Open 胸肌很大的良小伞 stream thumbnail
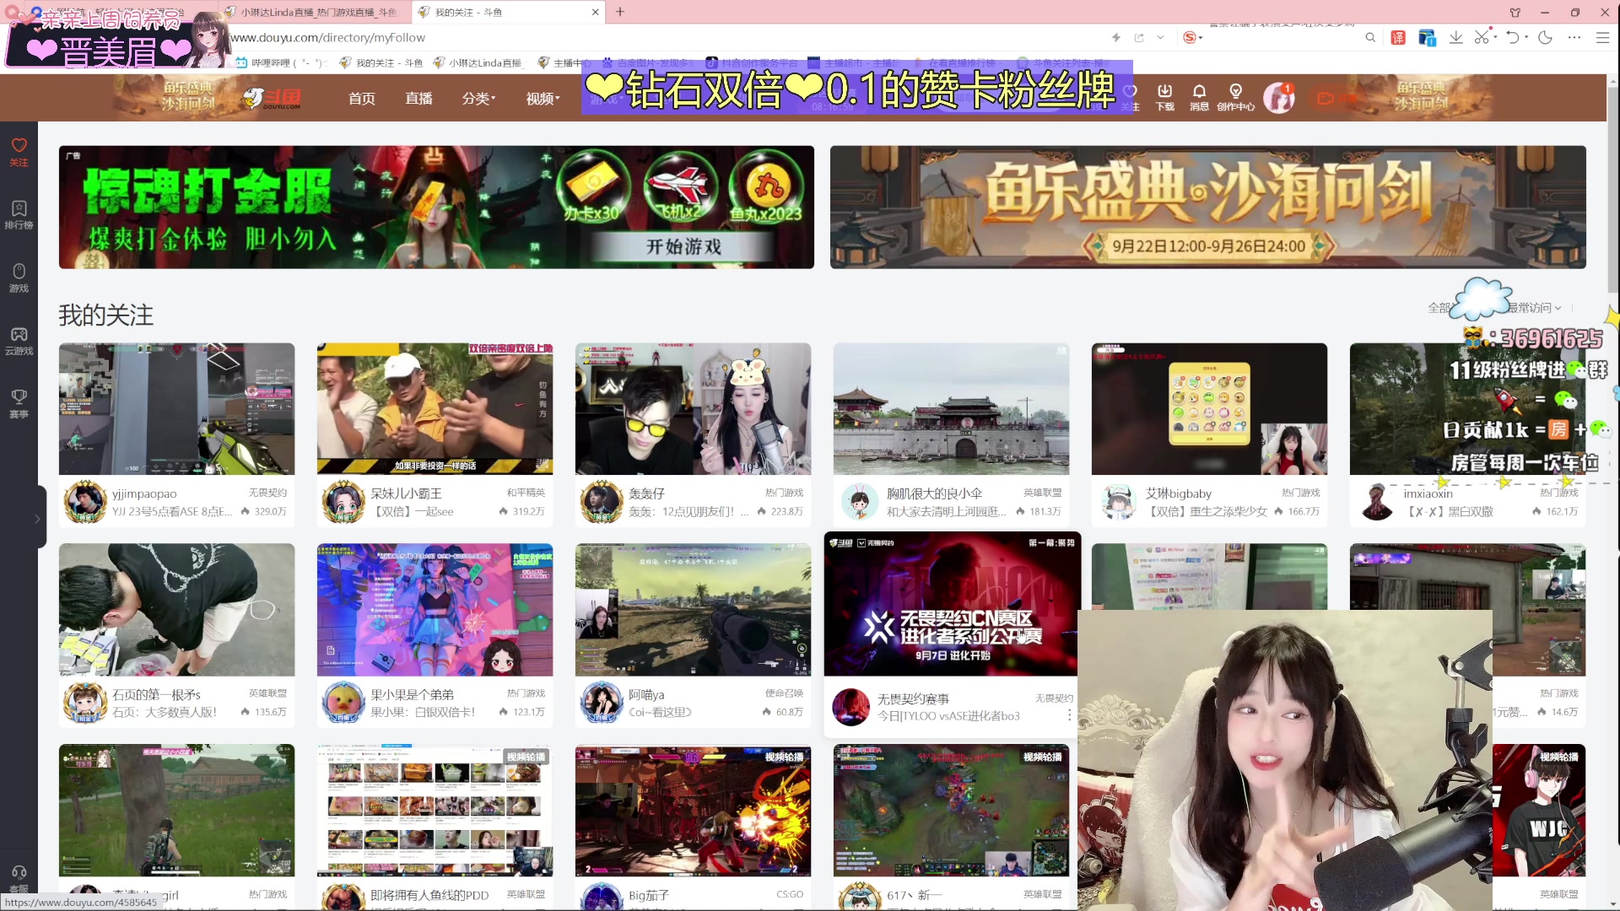Viewport: 1620px width, 911px height. click(x=951, y=409)
